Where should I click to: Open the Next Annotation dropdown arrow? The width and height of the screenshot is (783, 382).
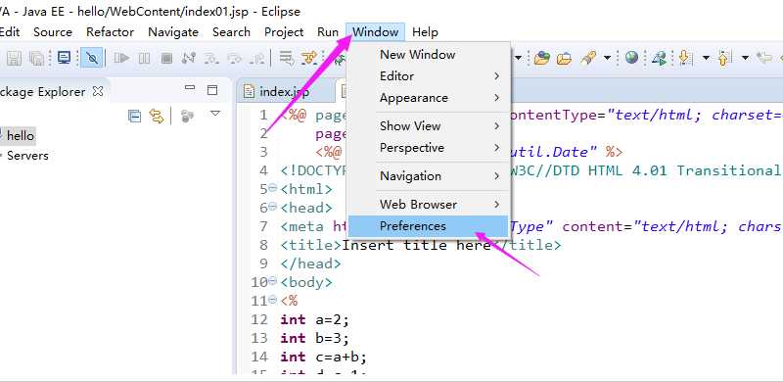[706, 58]
